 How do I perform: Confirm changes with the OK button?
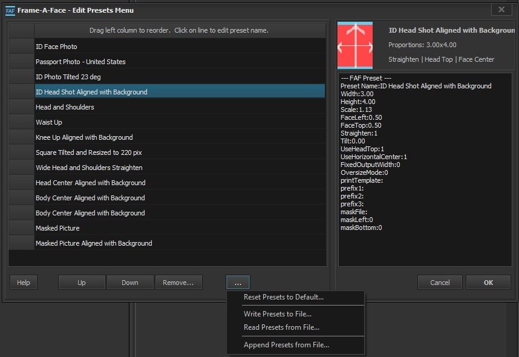click(488, 281)
